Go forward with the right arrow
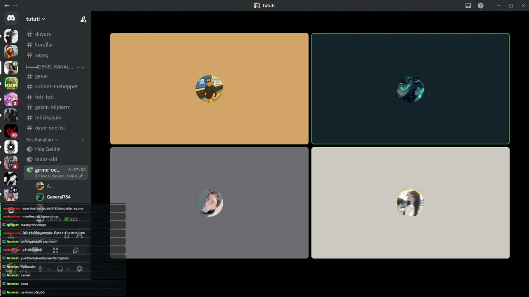 click(15, 6)
